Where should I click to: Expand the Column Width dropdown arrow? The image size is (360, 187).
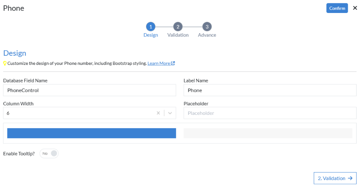[170, 113]
